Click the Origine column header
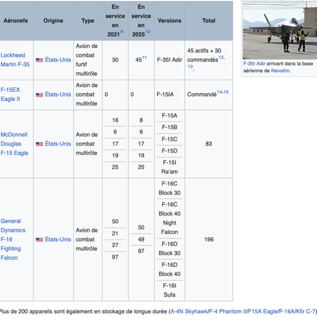Viewport: 317px width, 325px height. click(53, 21)
